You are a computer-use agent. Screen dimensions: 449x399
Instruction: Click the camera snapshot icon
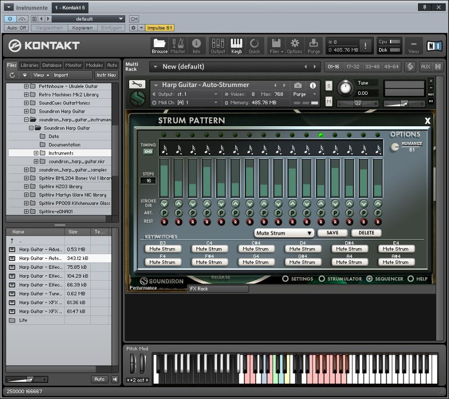point(298,85)
